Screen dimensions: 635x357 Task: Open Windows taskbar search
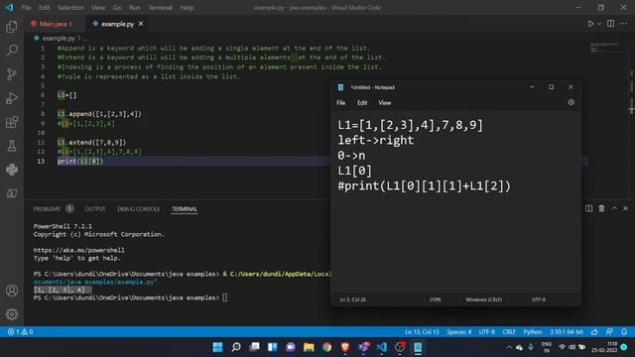pos(236,347)
